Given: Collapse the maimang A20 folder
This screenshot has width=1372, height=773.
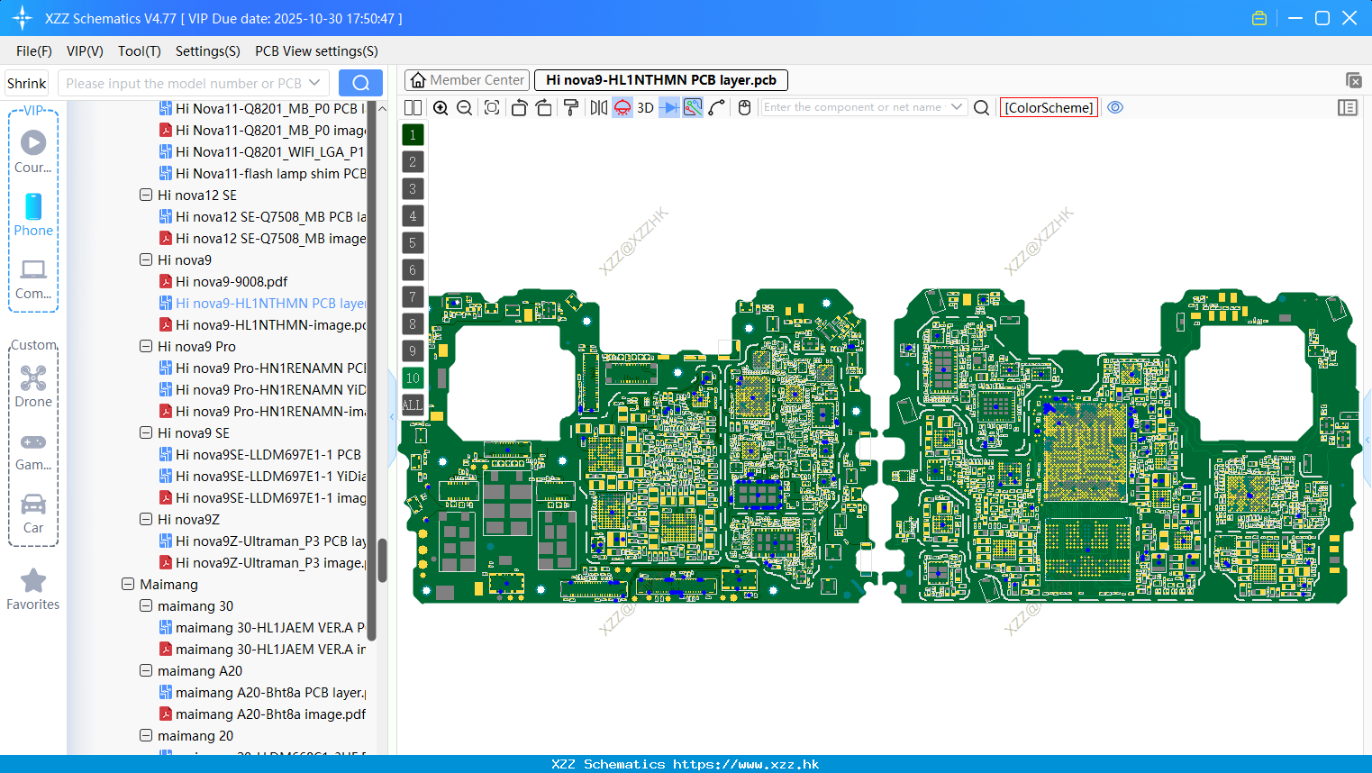Looking at the screenshot, I should [x=146, y=670].
